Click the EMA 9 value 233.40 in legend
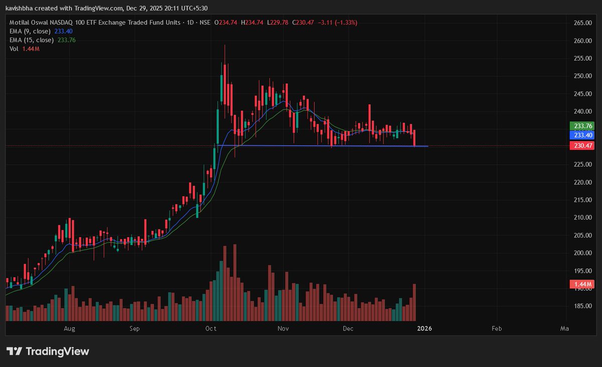The height and width of the screenshot is (367, 602). (64, 32)
